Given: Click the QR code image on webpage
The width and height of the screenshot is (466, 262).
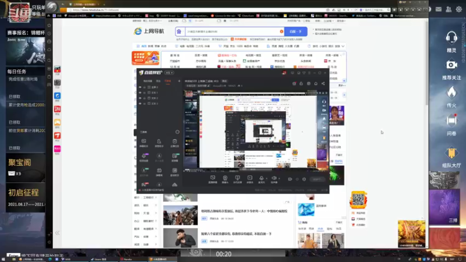Looking at the screenshot, I should [358, 200].
